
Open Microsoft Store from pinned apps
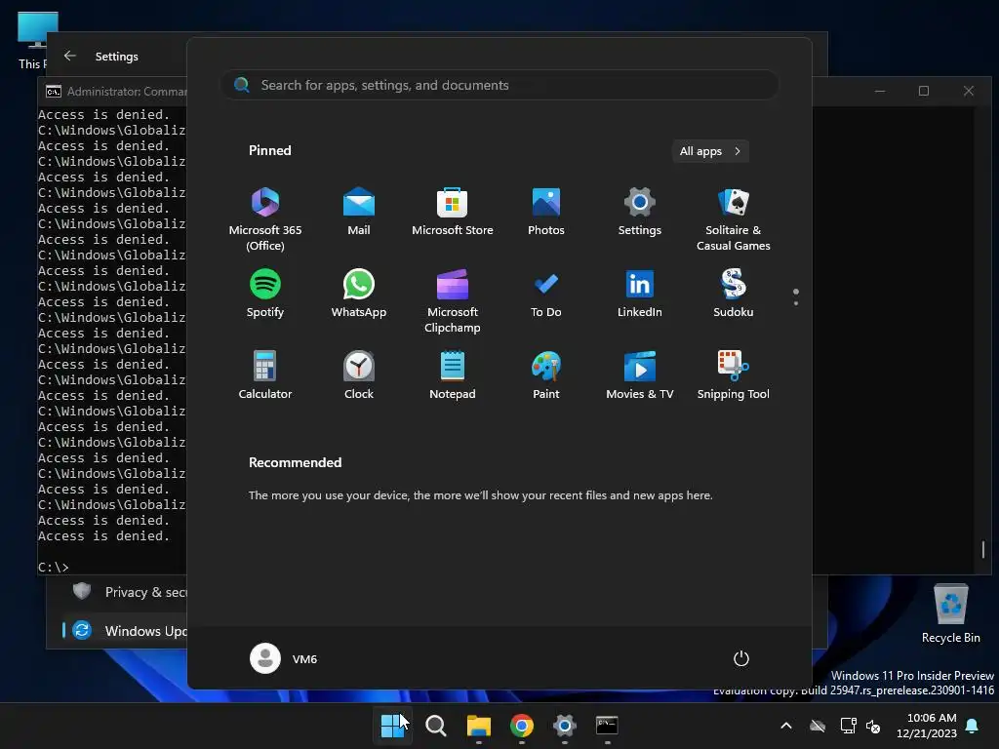pyautogui.click(x=453, y=211)
